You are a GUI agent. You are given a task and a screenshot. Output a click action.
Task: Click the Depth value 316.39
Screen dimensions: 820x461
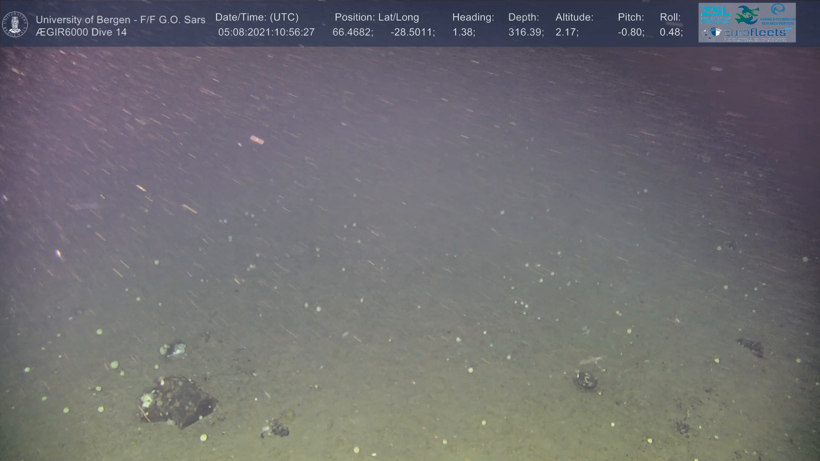click(x=526, y=32)
